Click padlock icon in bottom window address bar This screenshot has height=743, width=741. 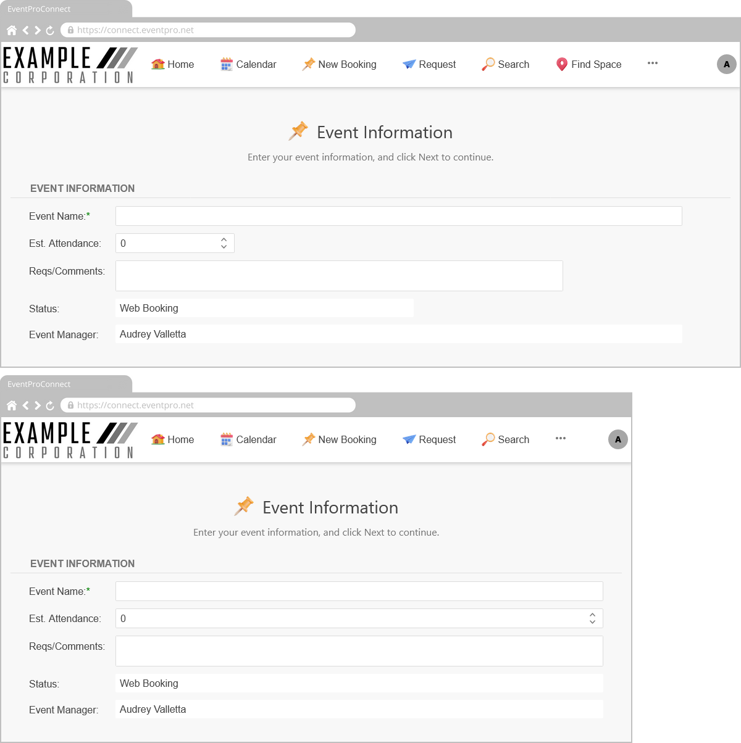[x=70, y=405]
